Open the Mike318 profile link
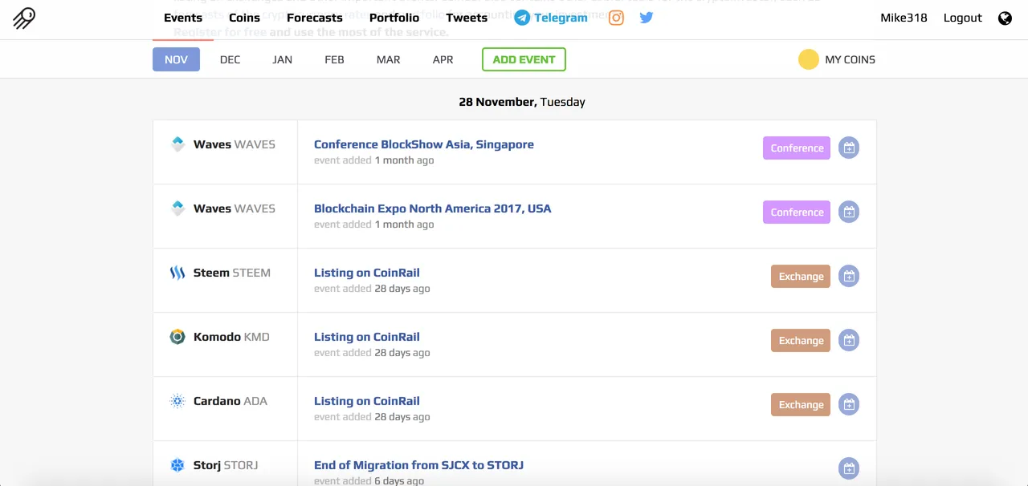Image resolution: width=1028 pixels, height=486 pixels. (x=904, y=18)
